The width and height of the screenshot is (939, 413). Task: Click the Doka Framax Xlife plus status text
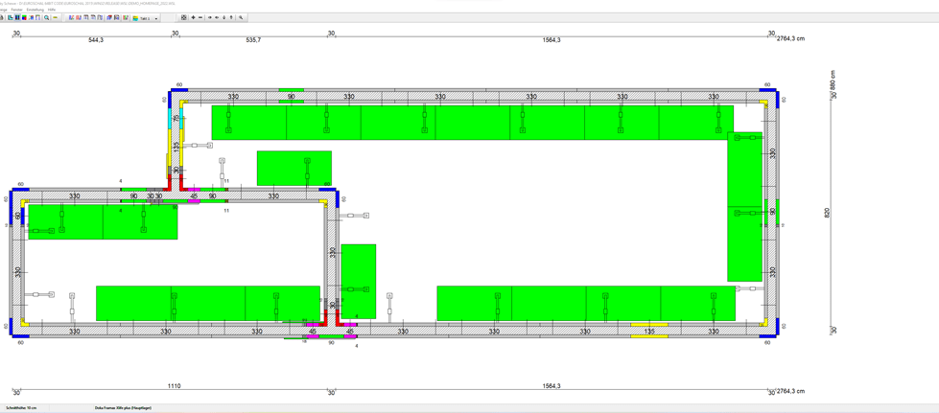(123, 407)
